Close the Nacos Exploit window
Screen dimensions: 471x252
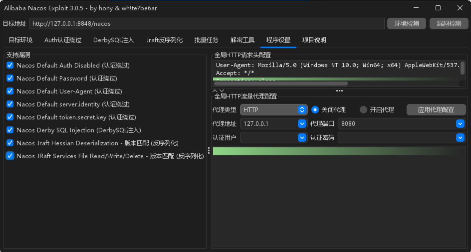pyautogui.click(x=460, y=8)
